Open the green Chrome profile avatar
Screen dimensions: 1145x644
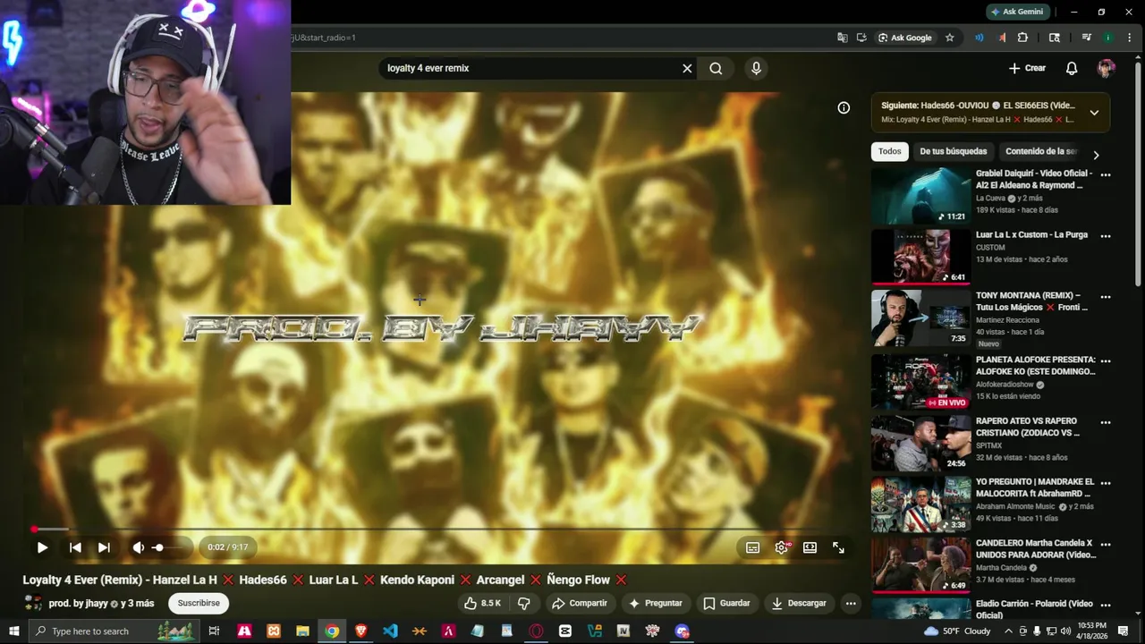[x=1108, y=38]
